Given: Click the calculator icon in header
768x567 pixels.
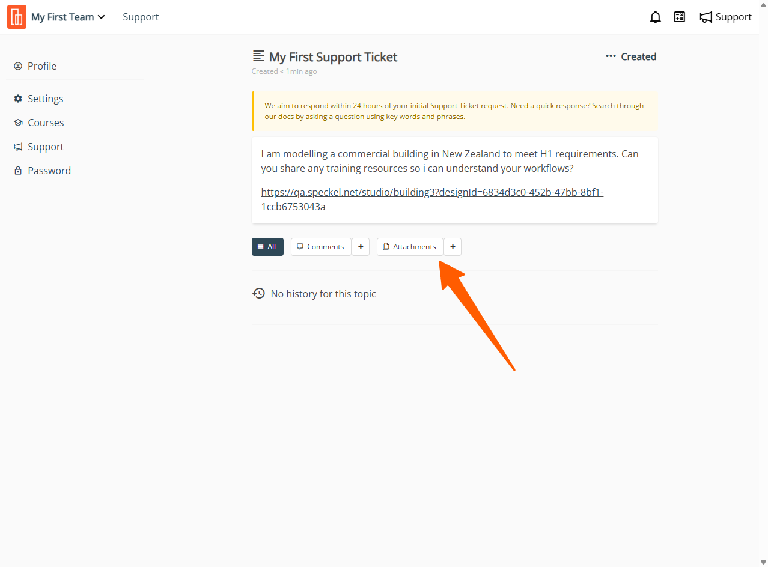Looking at the screenshot, I should tap(680, 17).
